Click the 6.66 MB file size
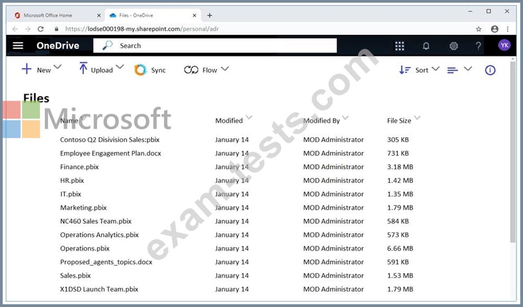 coord(400,248)
